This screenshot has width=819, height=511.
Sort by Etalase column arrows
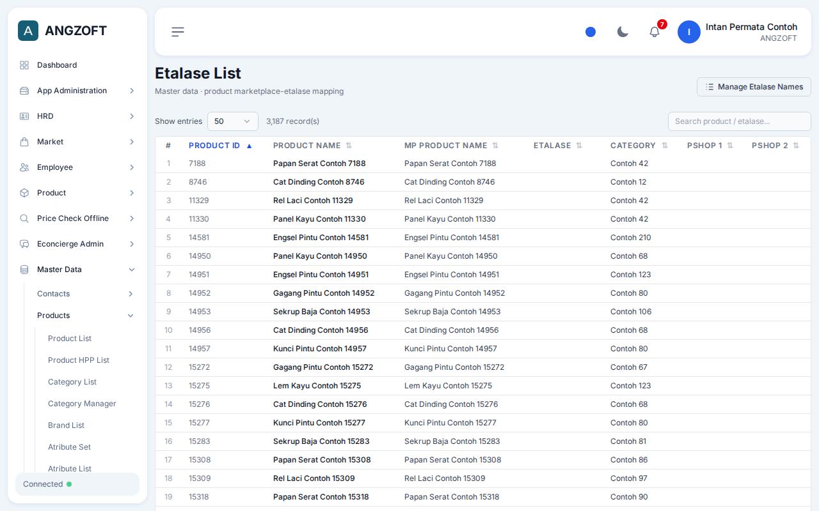[579, 146]
